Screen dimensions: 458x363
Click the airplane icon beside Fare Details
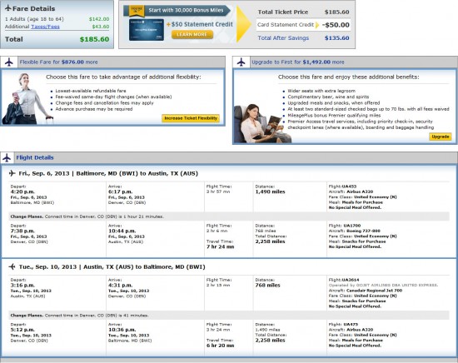tap(7, 8)
